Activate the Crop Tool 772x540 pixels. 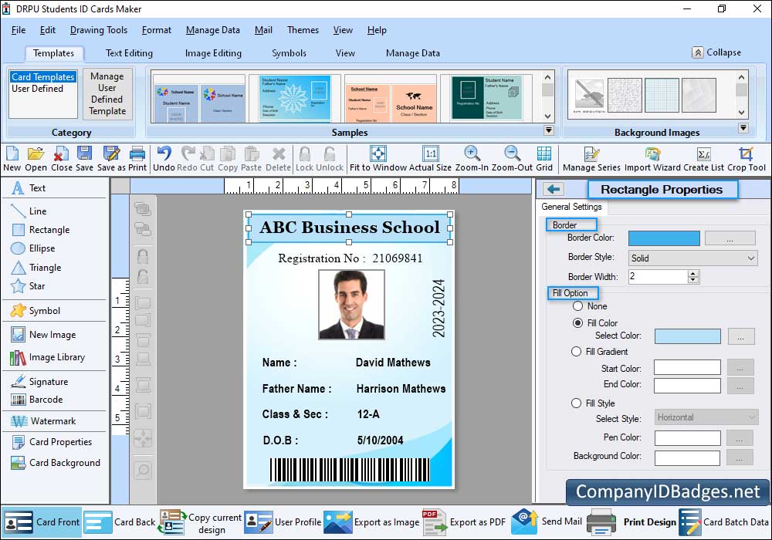[747, 158]
